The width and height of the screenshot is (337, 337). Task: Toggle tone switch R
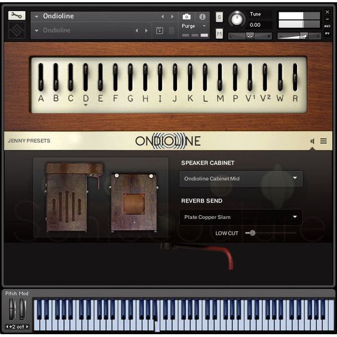[x=295, y=77]
